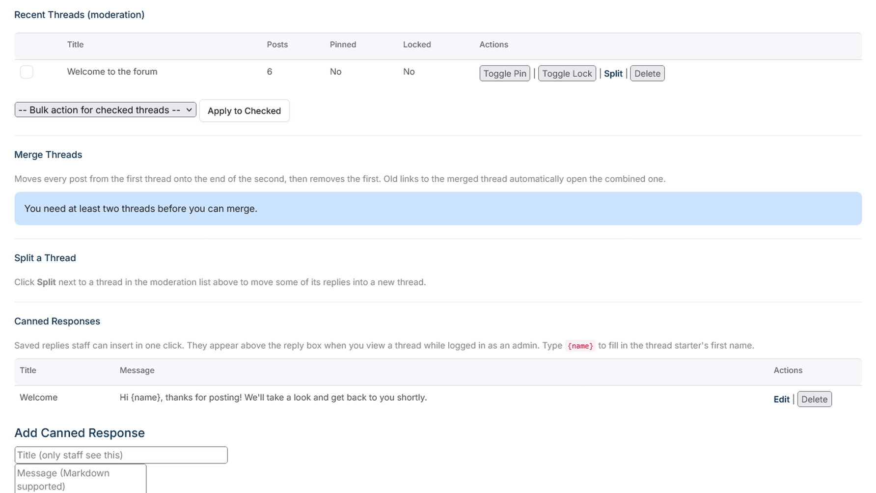Select the Split a Thread heading

(45, 258)
